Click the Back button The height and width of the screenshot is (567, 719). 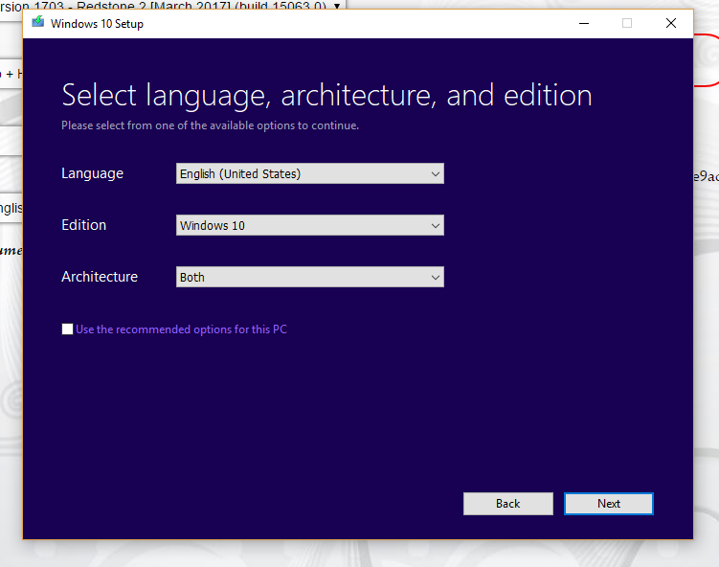pos(508,504)
